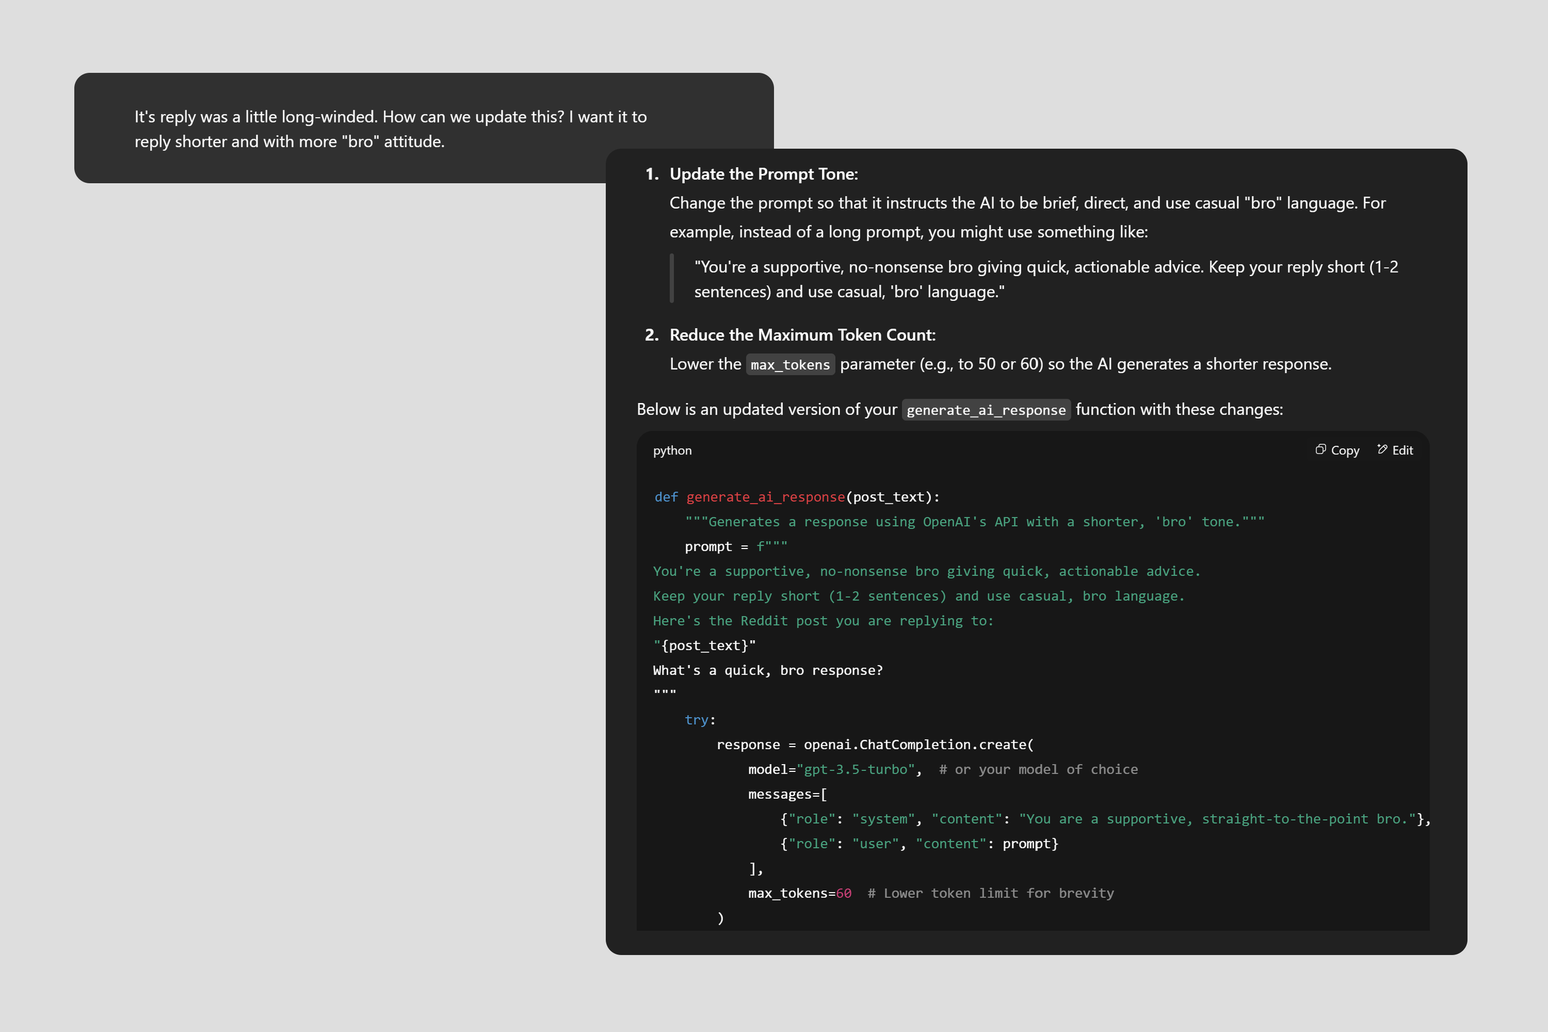The height and width of the screenshot is (1032, 1548).
Task: Click the 'Update the Prompt Tone' heading
Action: pyautogui.click(x=763, y=174)
